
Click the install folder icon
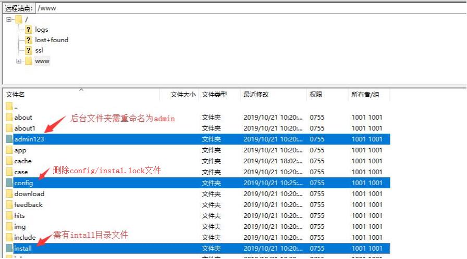[9, 248]
